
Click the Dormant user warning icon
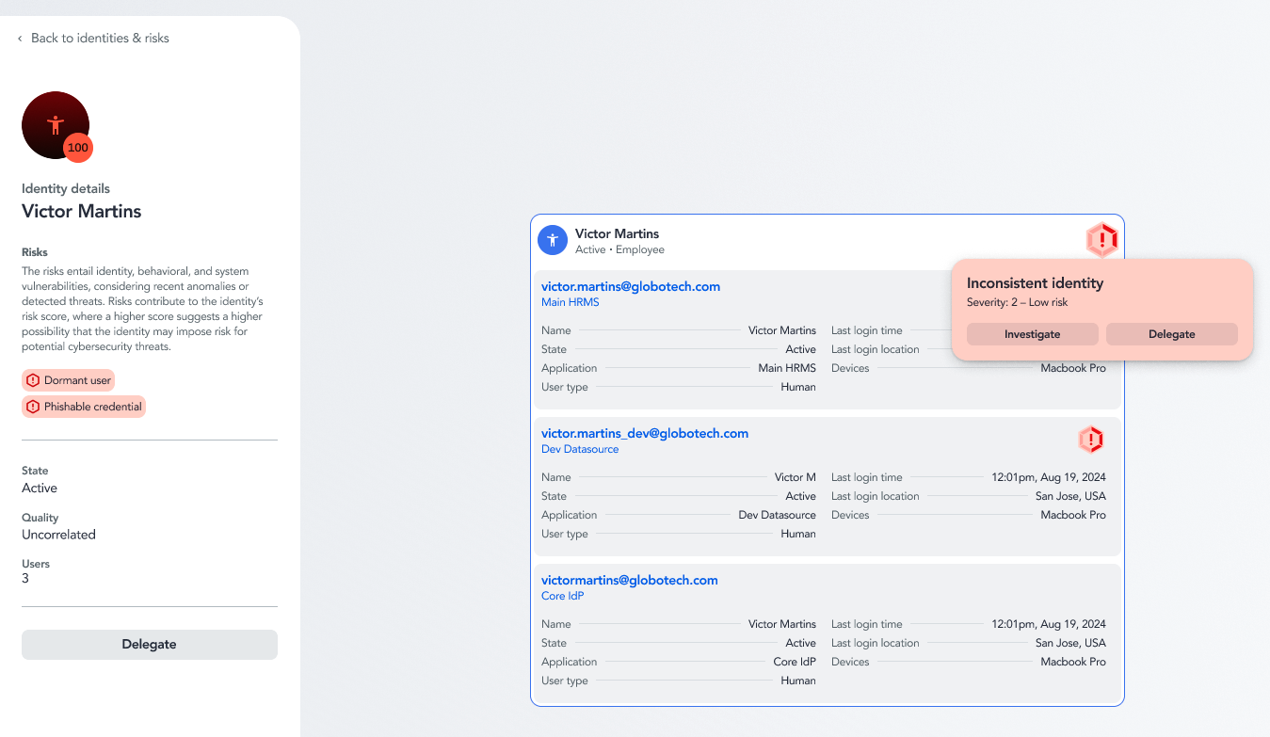click(x=33, y=380)
